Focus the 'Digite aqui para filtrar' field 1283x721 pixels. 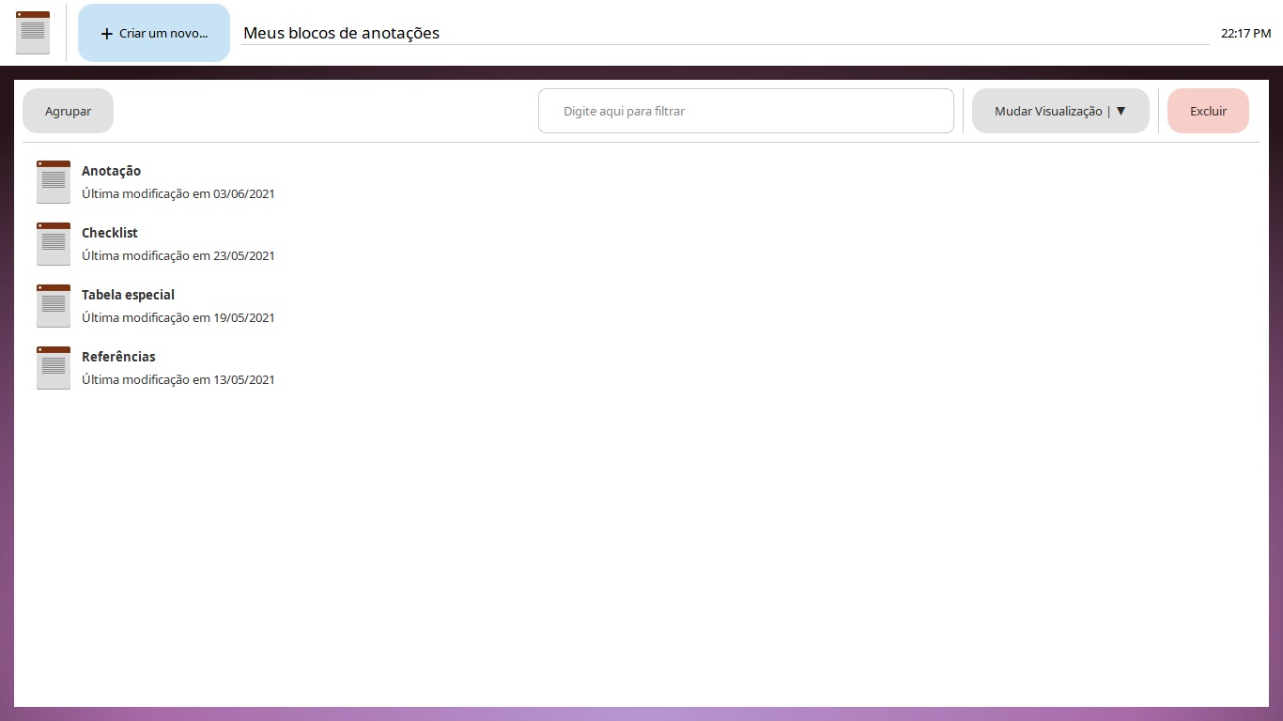tap(746, 111)
